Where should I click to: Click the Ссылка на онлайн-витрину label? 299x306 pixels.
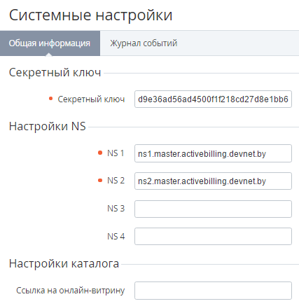(x=71, y=291)
